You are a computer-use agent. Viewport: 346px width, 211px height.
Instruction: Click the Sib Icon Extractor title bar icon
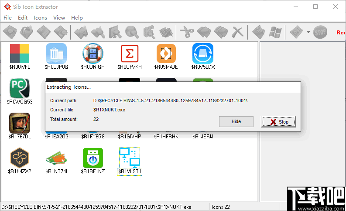click(x=7, y=7)
